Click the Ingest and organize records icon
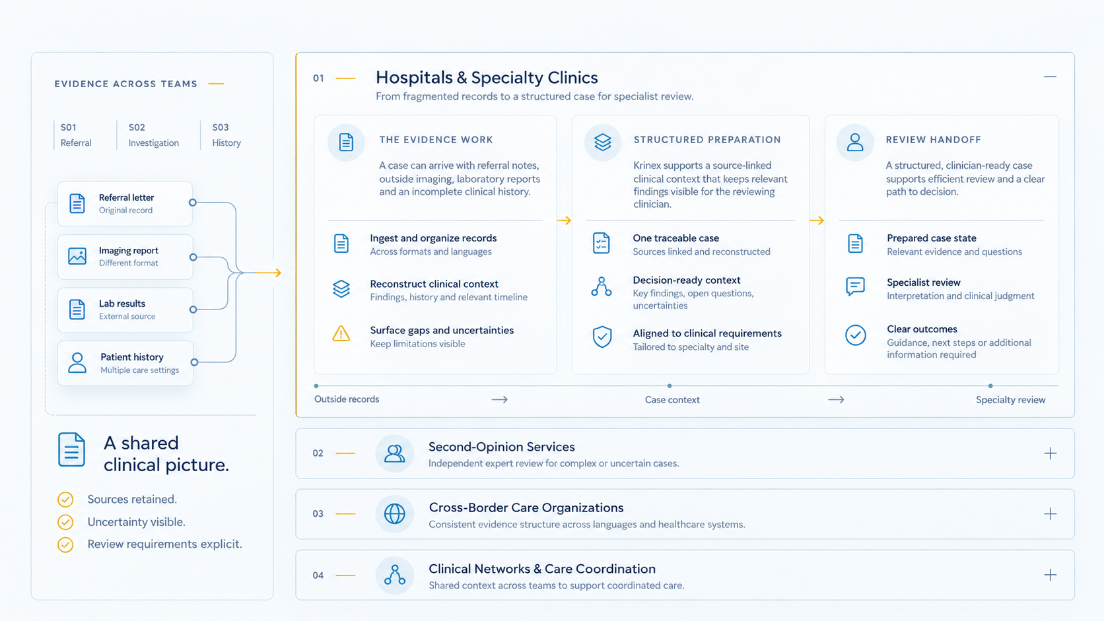 tap(341, 244)
